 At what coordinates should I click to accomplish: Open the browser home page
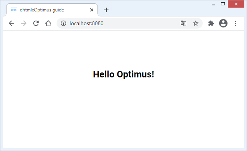48,23
